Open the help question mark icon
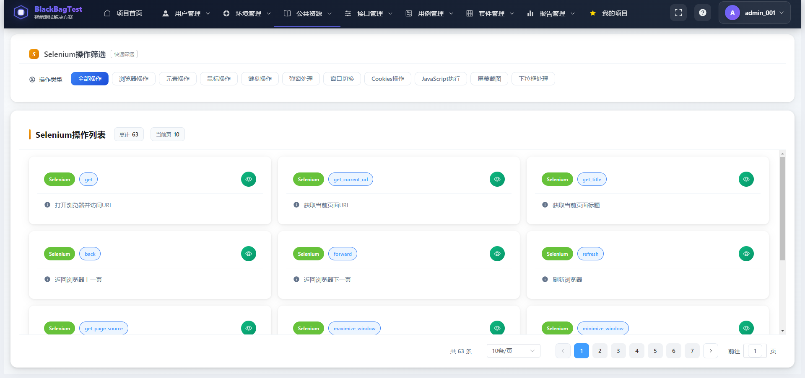 click(x=703, y=12)
